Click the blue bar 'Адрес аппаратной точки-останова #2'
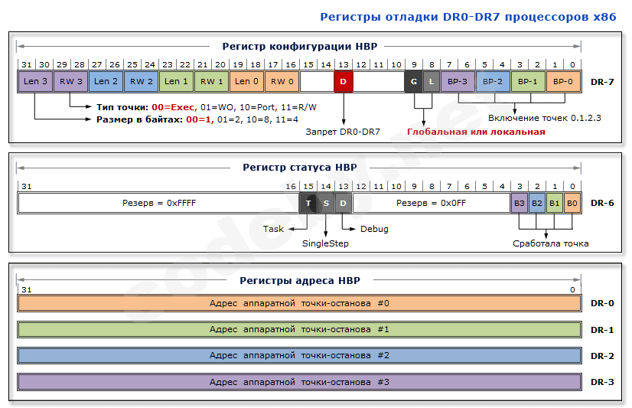 tap(299, 356)
